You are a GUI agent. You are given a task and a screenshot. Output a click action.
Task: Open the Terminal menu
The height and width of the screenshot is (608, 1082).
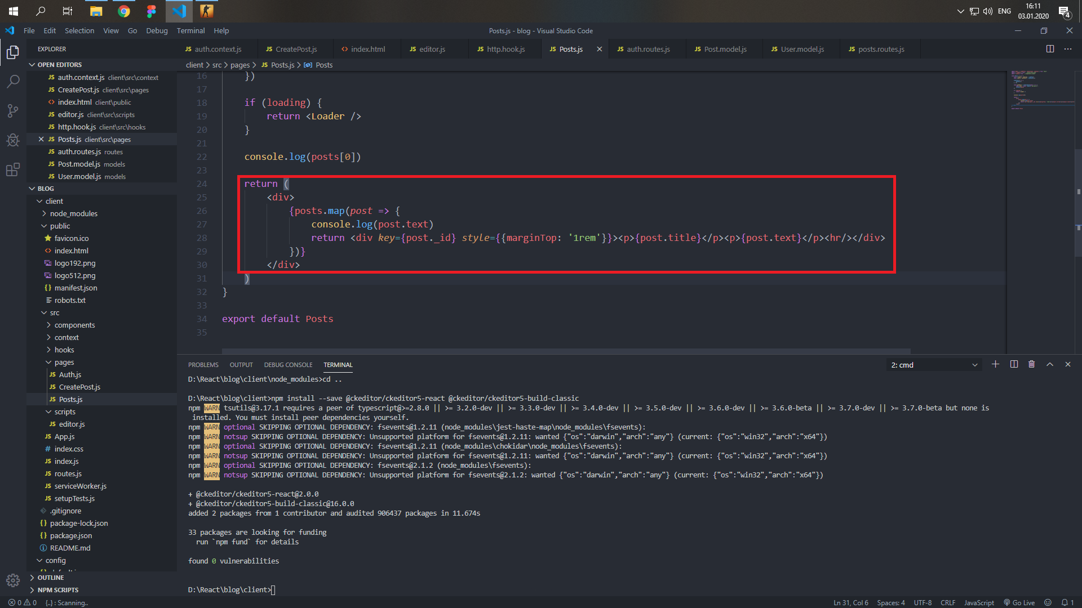(x=190, y=30)
